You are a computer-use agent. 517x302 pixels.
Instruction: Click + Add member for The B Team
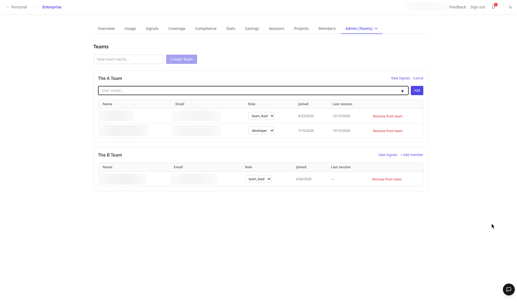[x=412, y=155]
